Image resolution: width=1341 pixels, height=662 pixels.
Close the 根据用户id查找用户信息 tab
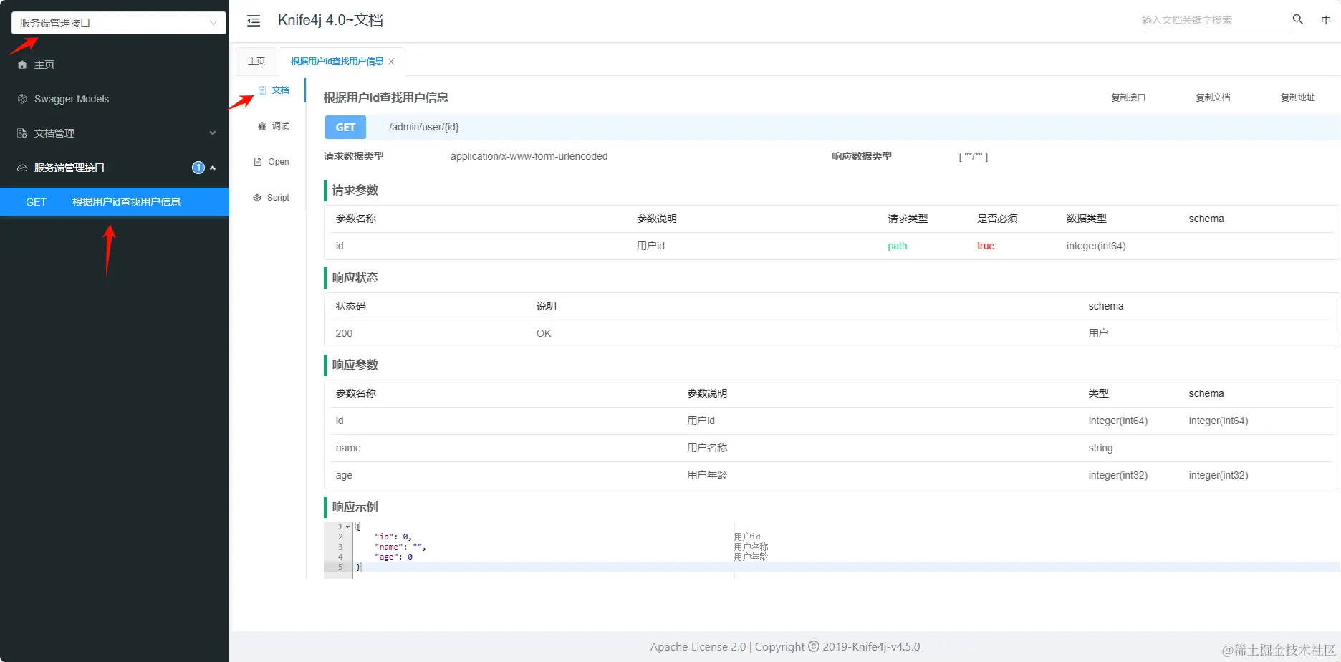[x=391, y=62]
